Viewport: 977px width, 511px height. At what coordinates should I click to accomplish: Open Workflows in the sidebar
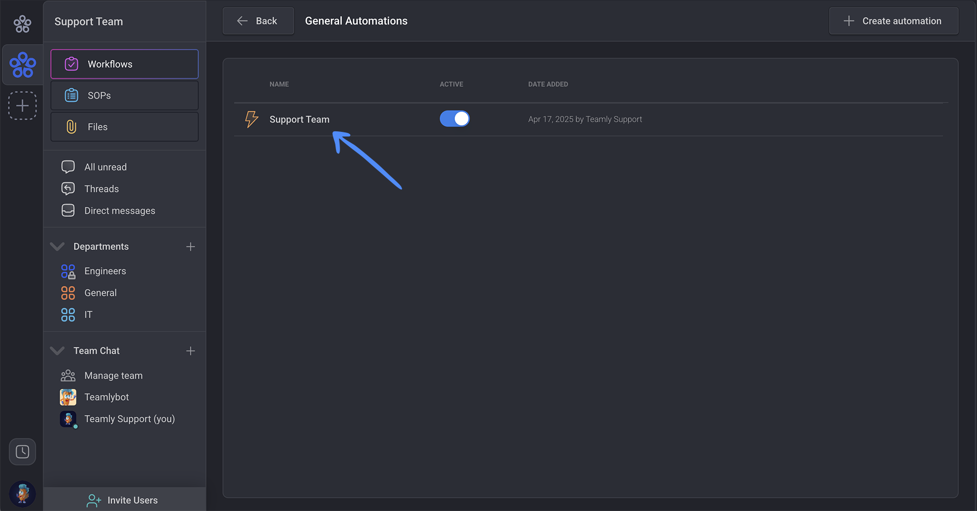click(x=124, y=64)
